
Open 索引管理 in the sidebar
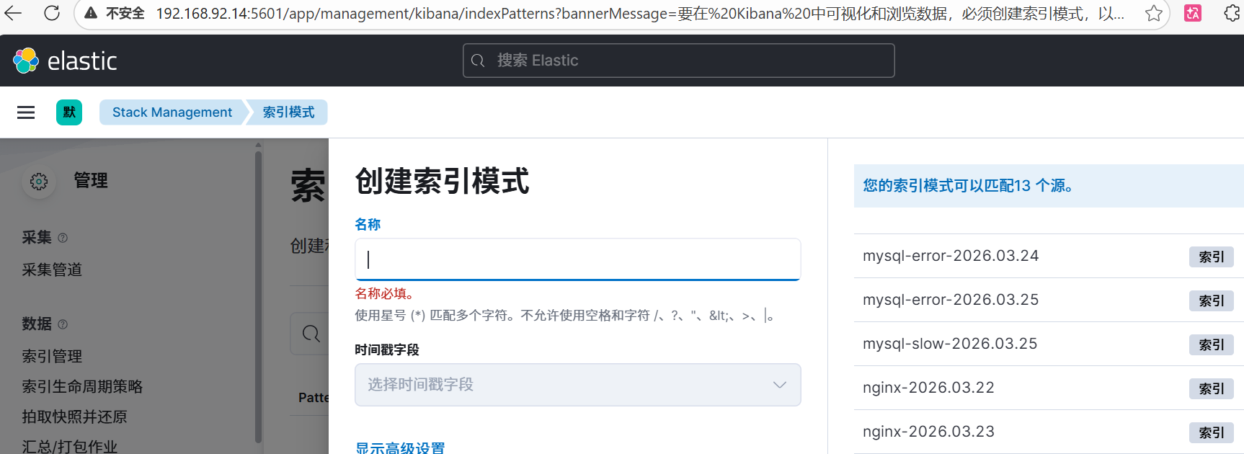(x=52, y=356)
